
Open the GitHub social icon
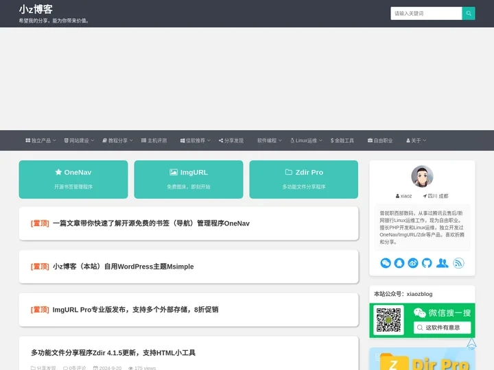pos(427,263)
